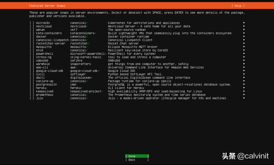Tick the docker snap checkbox
The height and width of the screenshot is (165, 274).
(x=32, y=37)
